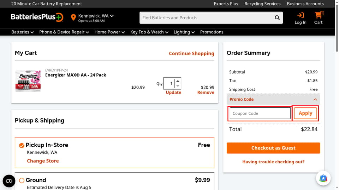The height and width of the screenshot is (190, 339).
Task: Open Business Accounts link
Action: coord(305,4)
